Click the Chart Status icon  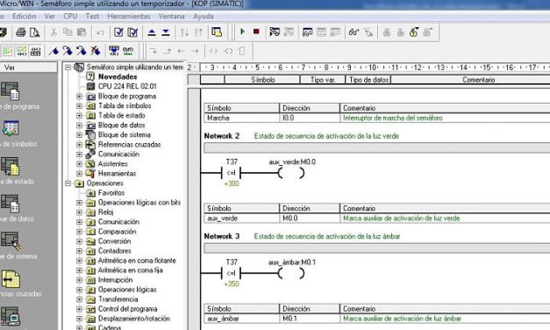[307, 32]
